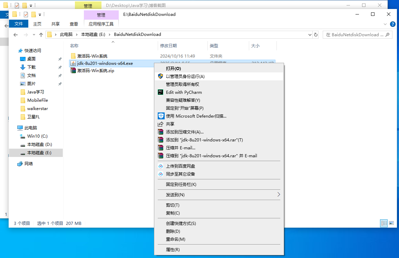Viewport: 399px width, 258px height.
Task: Choose 剪切(T) from context menu
Action: (x=219, y=205)
